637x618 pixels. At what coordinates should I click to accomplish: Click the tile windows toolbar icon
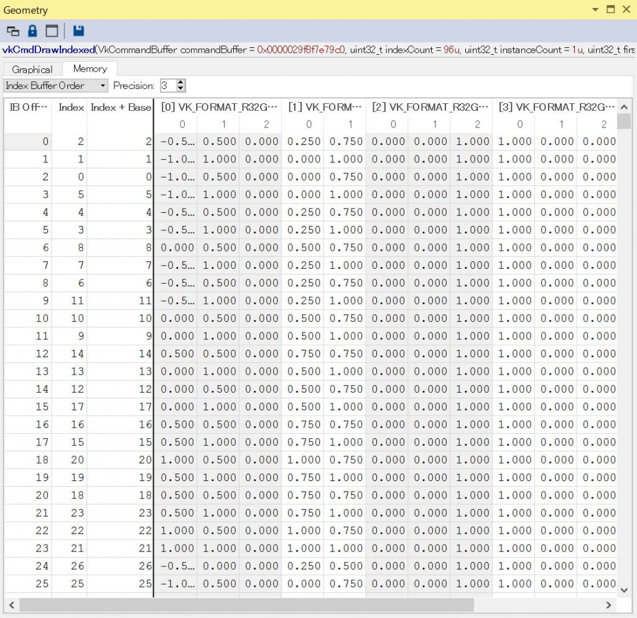[x=13, y=31]
